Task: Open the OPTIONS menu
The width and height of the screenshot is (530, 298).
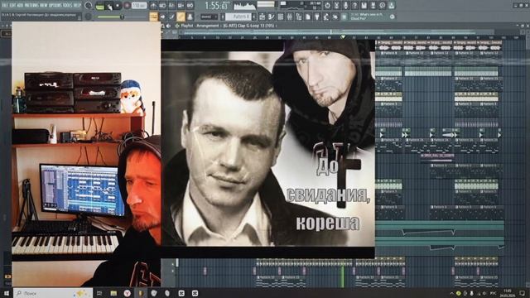Action: pyautogui.click(x=55, y=6)
